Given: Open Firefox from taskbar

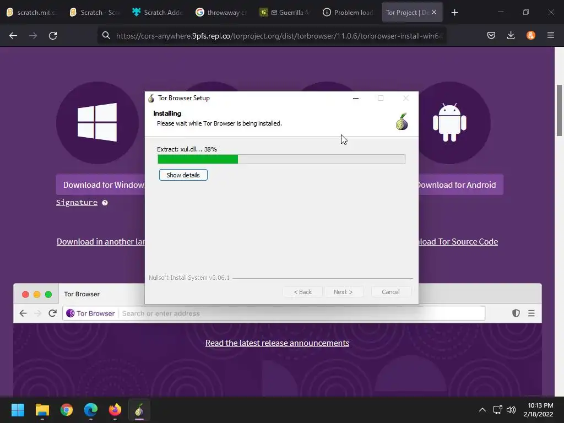Looking at the screenshot, I should (115, 410).
